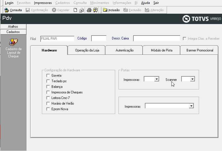Click the Código input field
Screen dimensions: 222x151
coord(99,38)
